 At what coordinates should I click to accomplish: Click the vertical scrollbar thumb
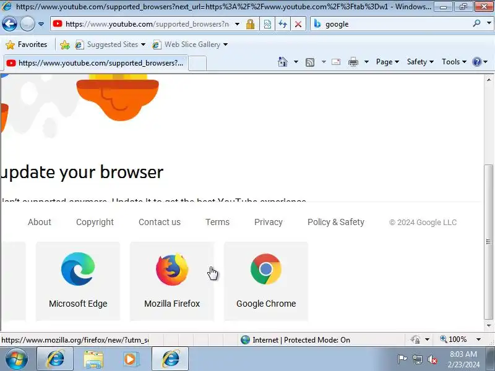pos(489,242)
